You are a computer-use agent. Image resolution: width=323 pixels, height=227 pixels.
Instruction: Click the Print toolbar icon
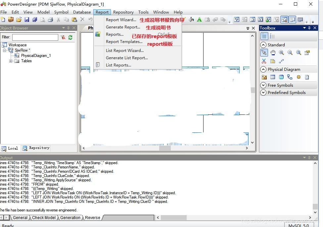(50, 20)
